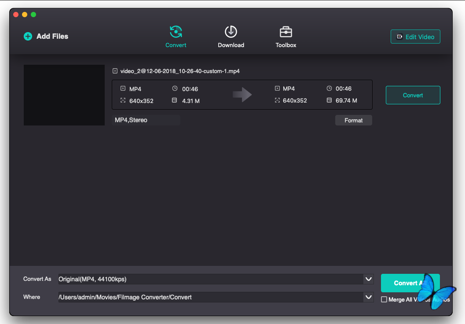Click the source duration clock icon
The width and height of the screenshot is (465, 324).
(175, 88)
